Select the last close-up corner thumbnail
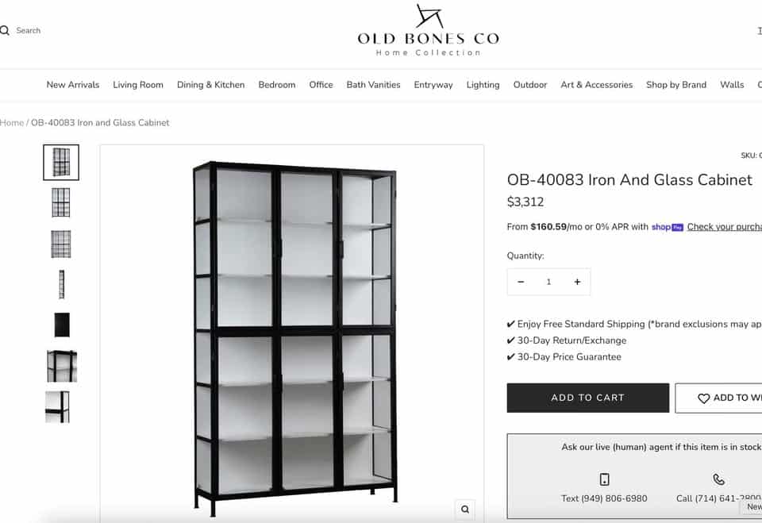Image resolution: width=762 pixels, height=523 pixels. click(x=58, y=407)
